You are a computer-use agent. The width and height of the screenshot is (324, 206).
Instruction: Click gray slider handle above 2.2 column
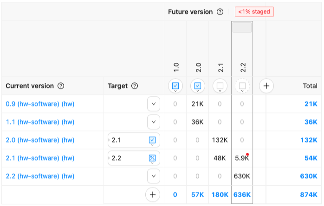pyautogui.click(x=242, y=27)
